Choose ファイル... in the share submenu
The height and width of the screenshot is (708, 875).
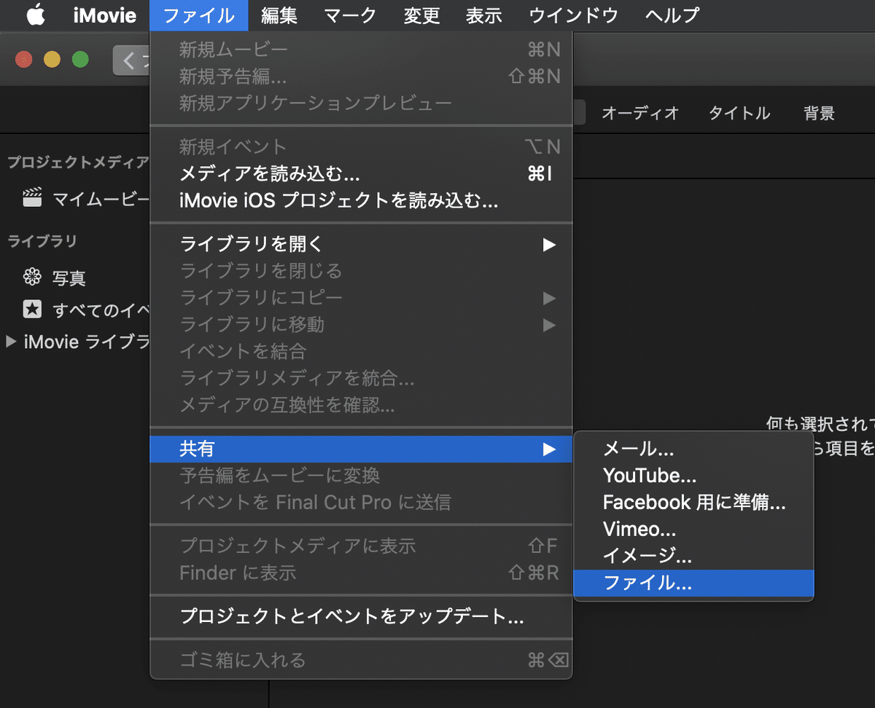[x=647, y=583]
